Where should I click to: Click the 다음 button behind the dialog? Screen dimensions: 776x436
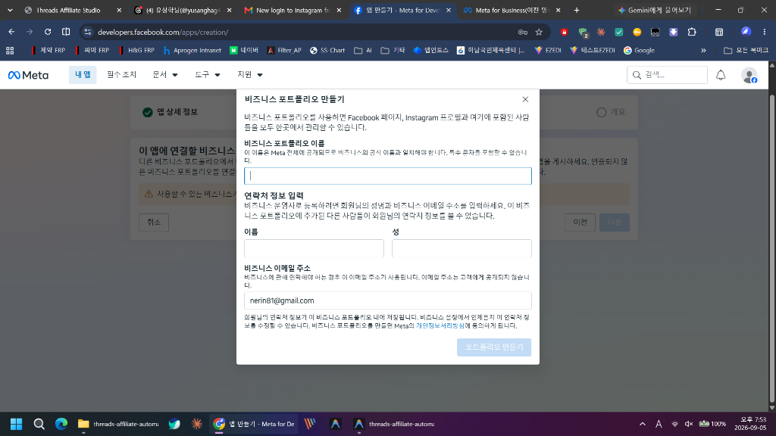pos(614,223)
